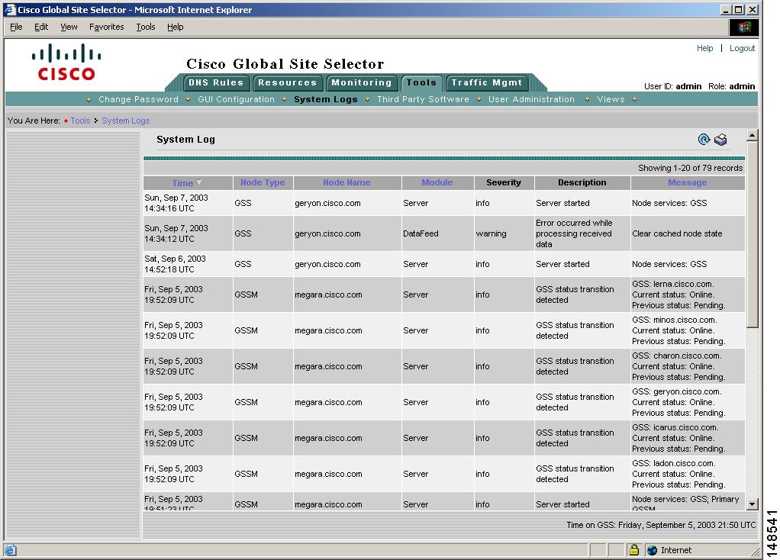780x560 pixels.
Task: Print the System Log
Action: click(720, 140)
